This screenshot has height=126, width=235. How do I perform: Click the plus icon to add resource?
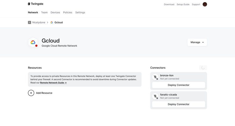(31, 93)
